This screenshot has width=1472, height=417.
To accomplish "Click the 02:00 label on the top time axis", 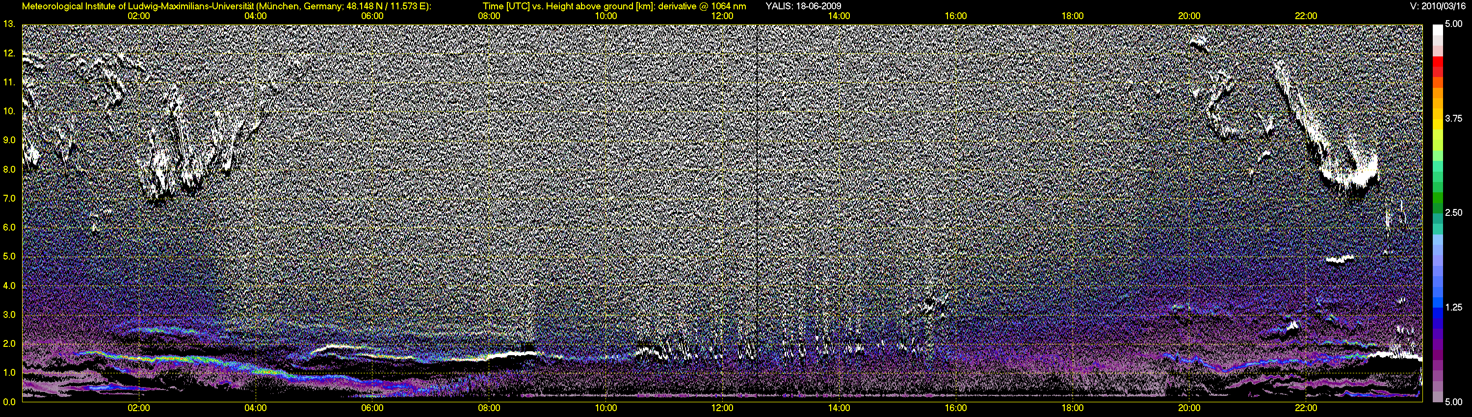I will (138, 16).
